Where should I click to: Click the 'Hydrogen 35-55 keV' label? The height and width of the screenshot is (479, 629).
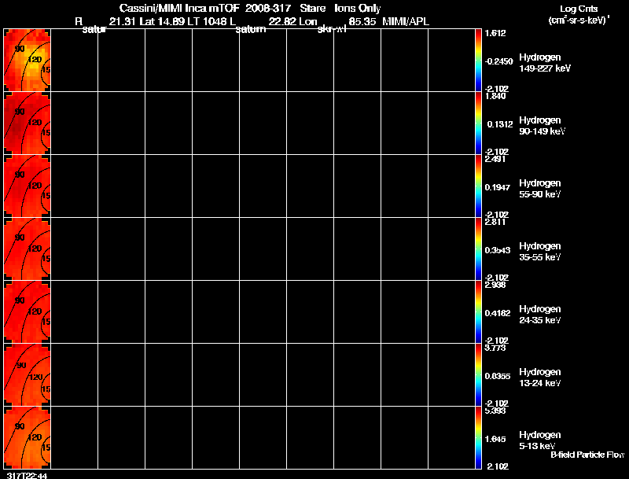click(x=540, y=252)
